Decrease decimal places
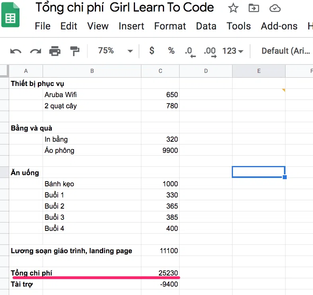 [190, 52]
